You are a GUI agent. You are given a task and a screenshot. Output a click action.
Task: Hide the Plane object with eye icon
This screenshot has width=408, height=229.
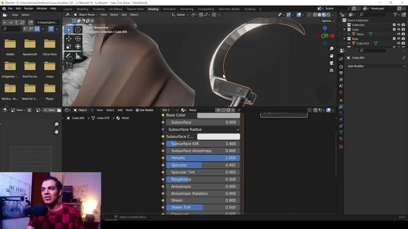pyautogui.click(x=398, y=34)
